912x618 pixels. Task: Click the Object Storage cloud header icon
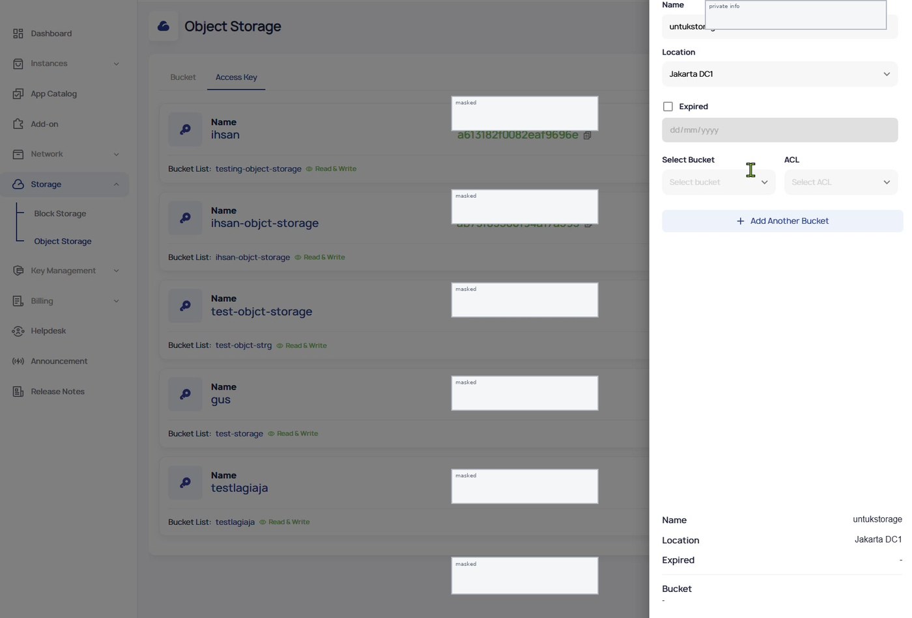click(164, 26)
